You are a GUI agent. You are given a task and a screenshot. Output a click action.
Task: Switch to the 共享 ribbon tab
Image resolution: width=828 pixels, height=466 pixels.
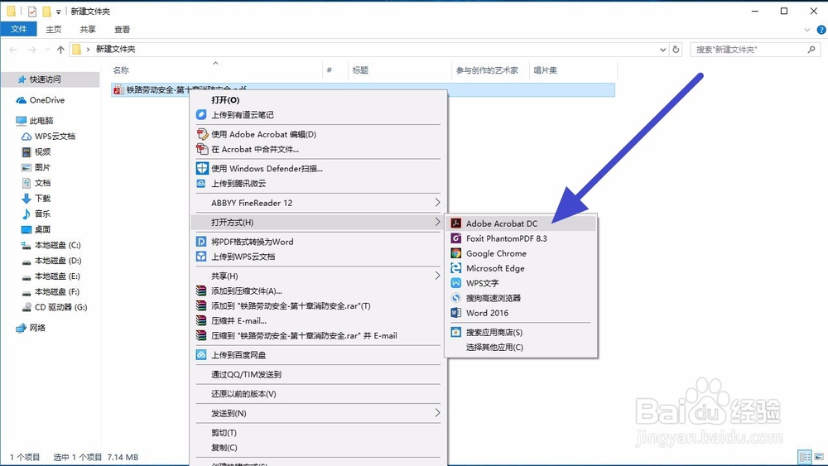point(88,30)
